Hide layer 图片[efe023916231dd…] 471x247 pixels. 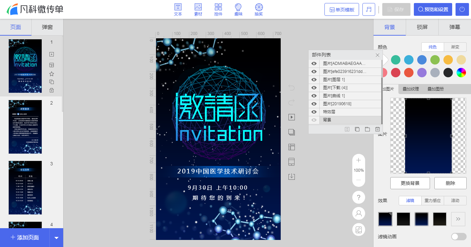(x=314, y=71)
